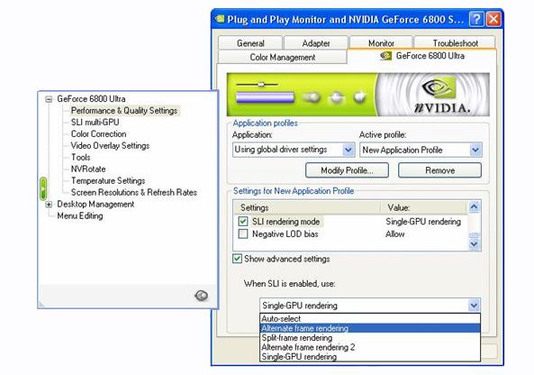Click the NVIDIA icon in title bar
534x375 pixels.
click(220, 19)
